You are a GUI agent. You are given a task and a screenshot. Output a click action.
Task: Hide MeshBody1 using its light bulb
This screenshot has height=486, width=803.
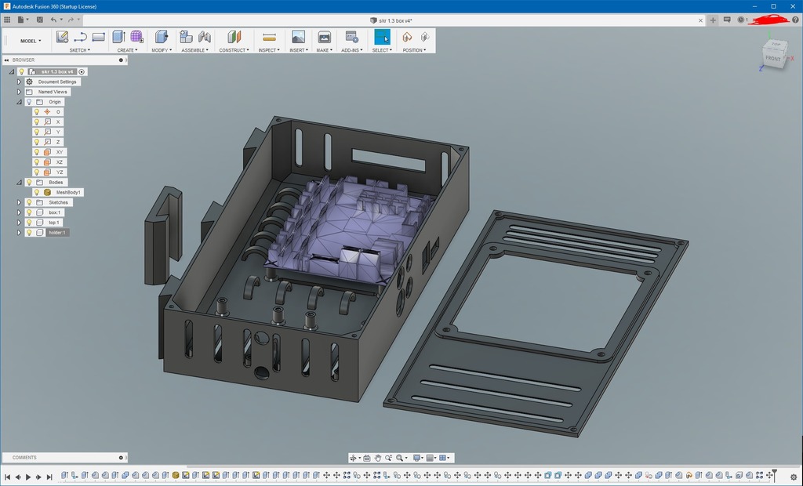pos(36,193)
